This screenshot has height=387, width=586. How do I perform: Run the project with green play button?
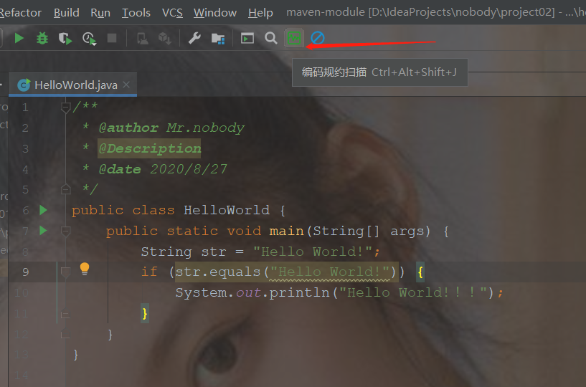19,38
